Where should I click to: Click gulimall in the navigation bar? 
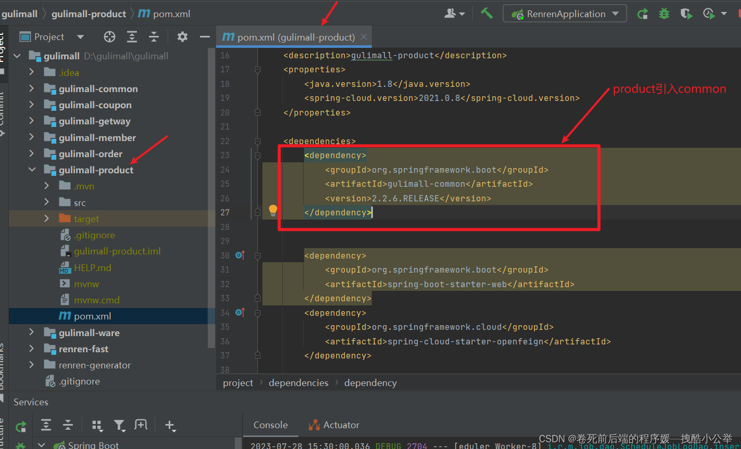point(20,14)
